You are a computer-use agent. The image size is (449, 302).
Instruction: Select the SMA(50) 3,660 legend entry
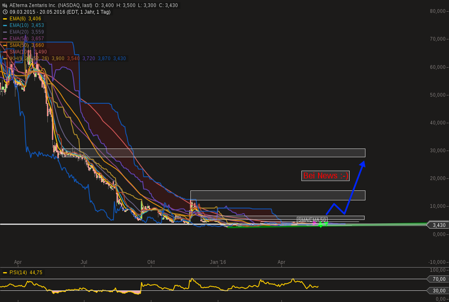27,45
